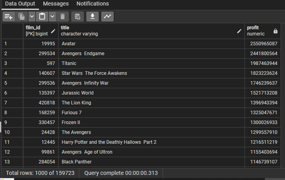Viewport: 285px width, 180px height.
Task: Click profit value 1746239637
Action: [x=263, y=83]
